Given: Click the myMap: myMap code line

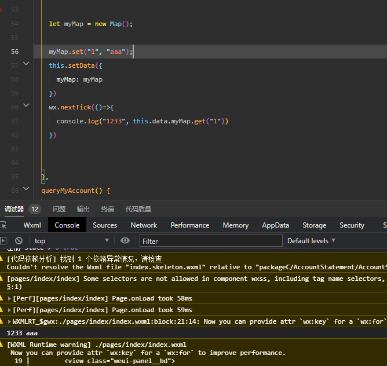Looking at the screenshot, I should click(x=79, y=79).
